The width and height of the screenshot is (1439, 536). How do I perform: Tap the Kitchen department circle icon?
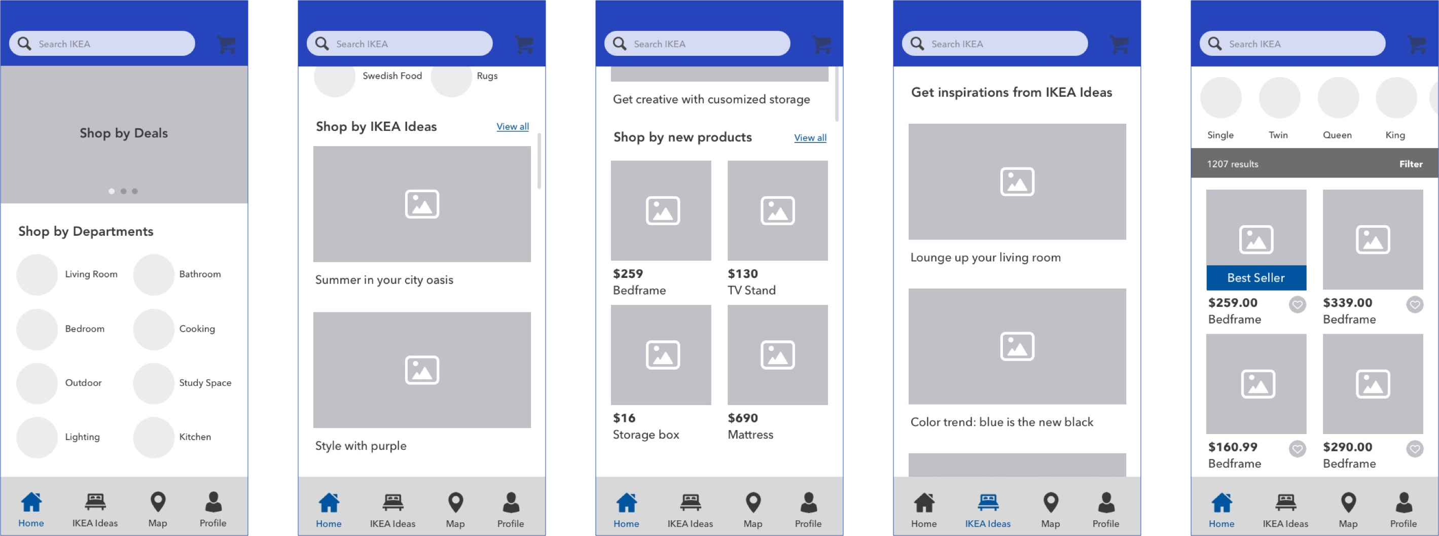click(x=154, y=437)
